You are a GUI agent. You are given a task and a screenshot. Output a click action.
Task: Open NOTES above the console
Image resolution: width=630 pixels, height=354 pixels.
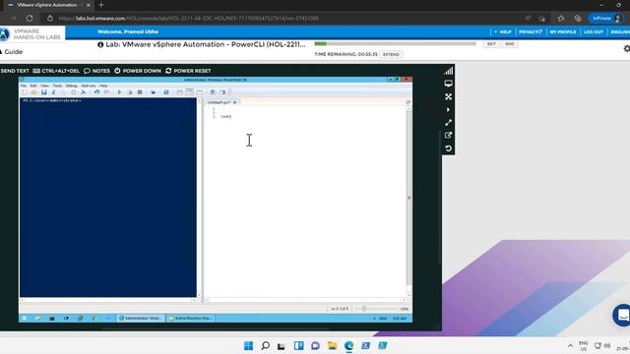click(x=96, y=71)
